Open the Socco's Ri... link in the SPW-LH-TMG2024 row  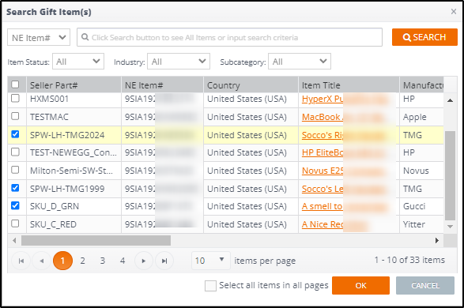click(x=323, y=135)
